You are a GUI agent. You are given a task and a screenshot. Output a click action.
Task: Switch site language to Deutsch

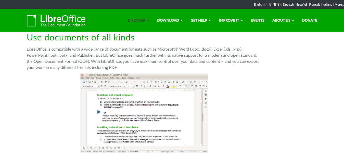pos(288,5)
